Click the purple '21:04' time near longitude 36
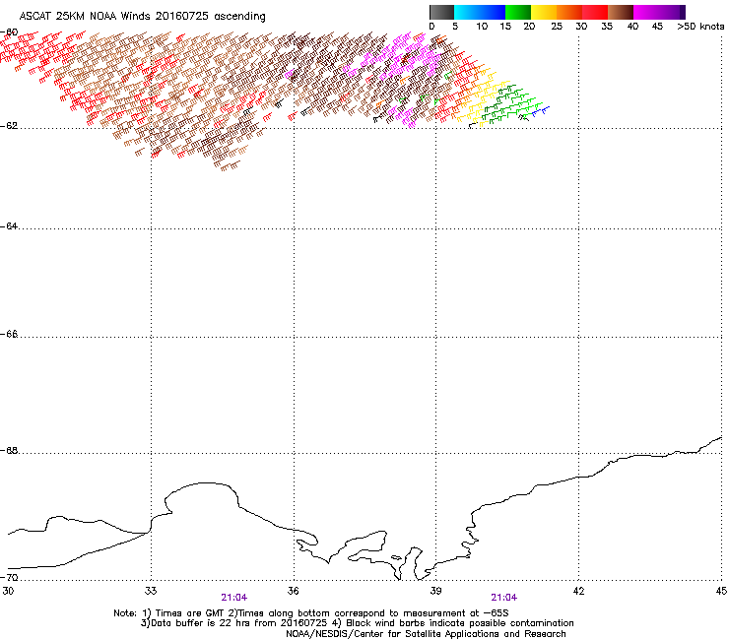This screenshot has width=729, height=640. (233, 598)
